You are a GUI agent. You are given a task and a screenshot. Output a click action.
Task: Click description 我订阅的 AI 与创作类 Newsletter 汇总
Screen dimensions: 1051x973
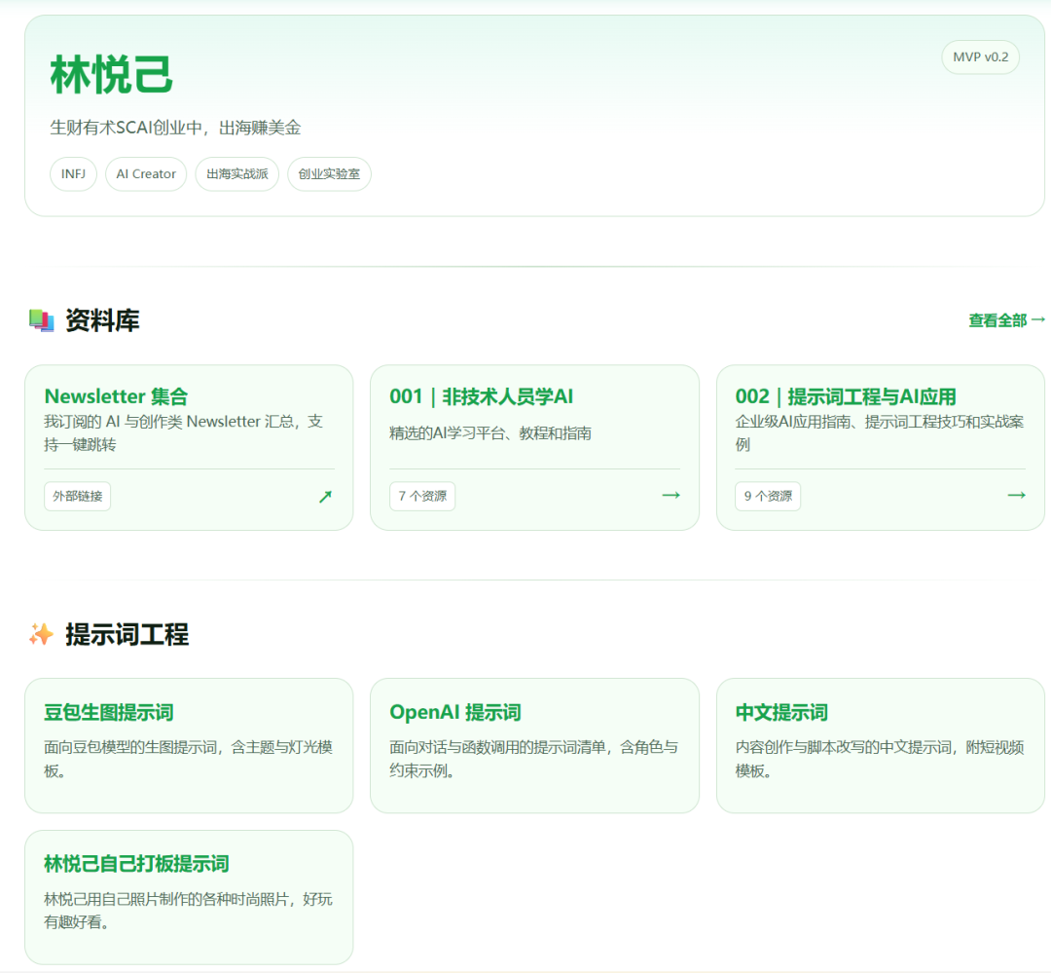pos(184,432)
